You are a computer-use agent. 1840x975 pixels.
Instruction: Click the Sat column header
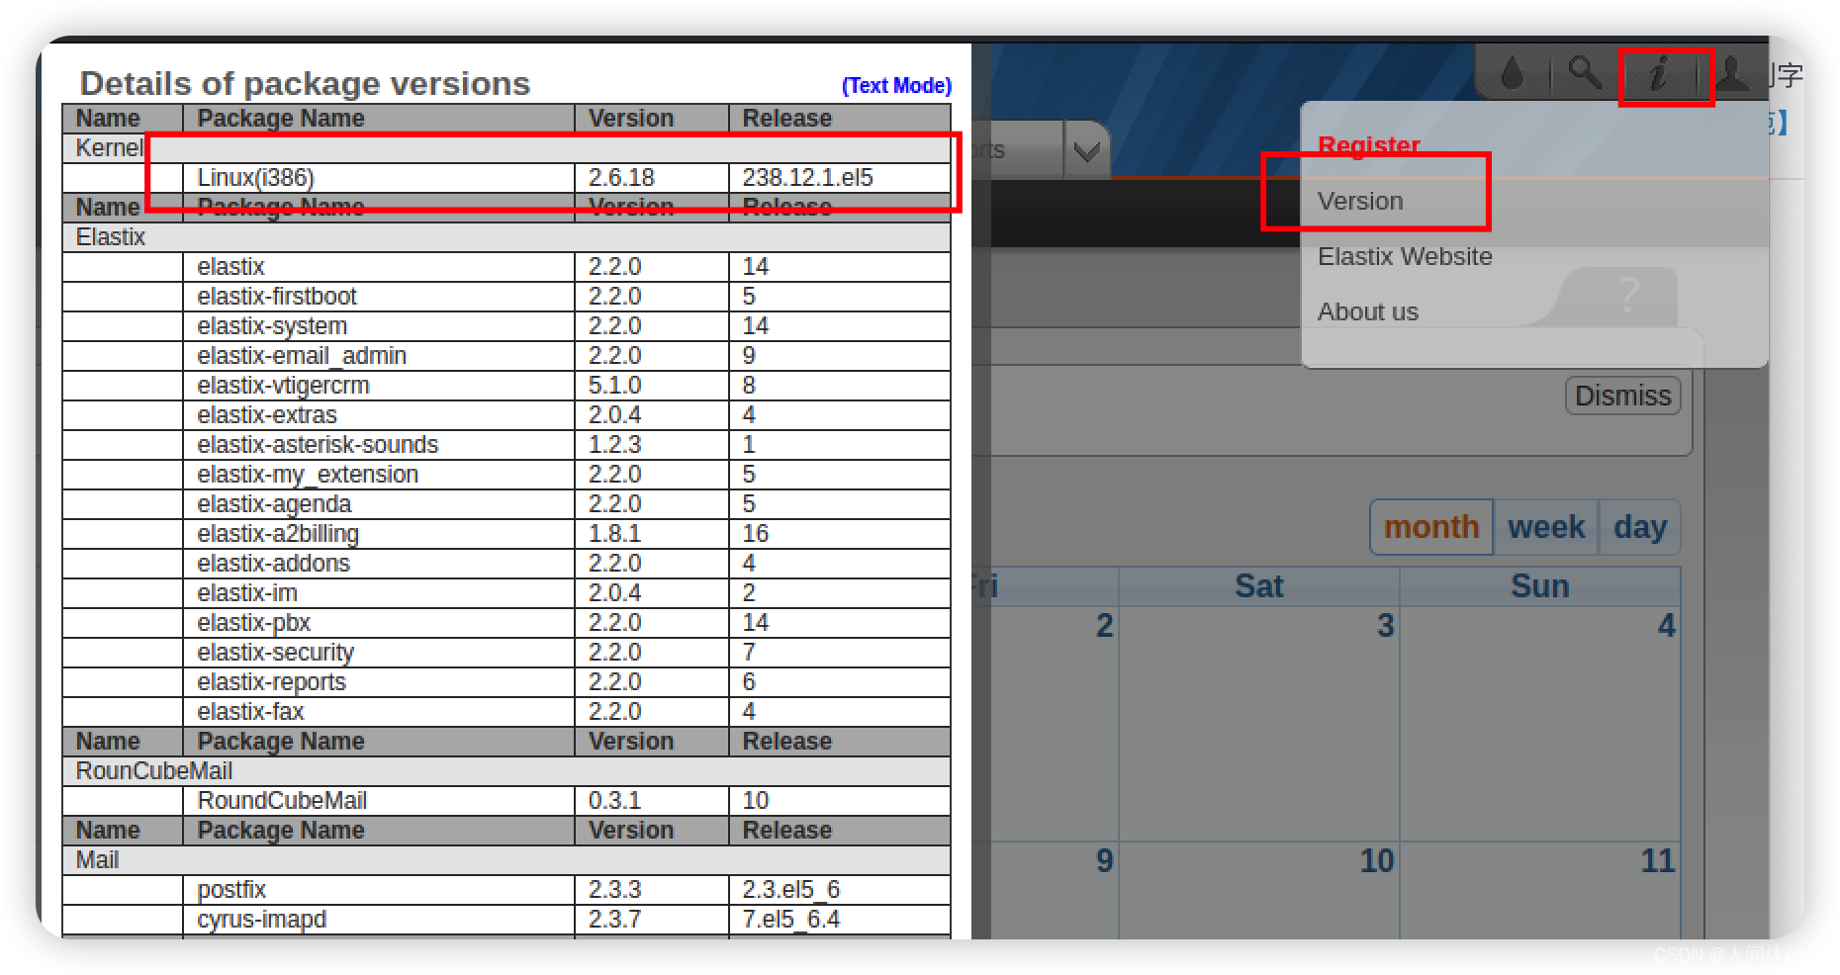coord(1258,586)
